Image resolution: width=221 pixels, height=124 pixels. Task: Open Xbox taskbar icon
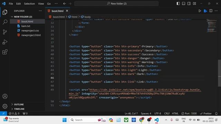(126, 120)
